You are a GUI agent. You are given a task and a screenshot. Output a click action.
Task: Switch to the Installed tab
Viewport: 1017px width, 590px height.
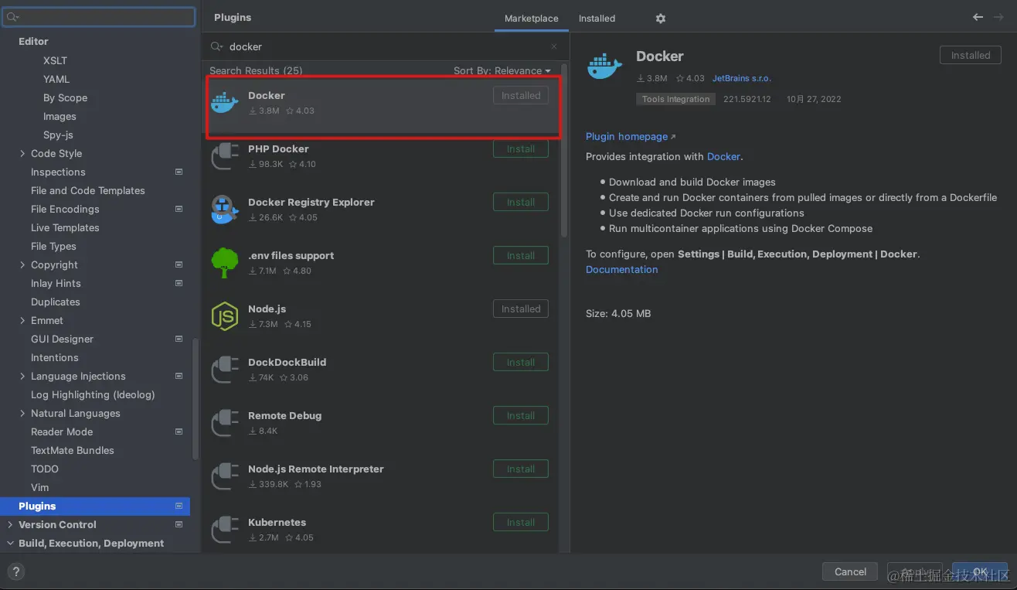click(597, 19)
